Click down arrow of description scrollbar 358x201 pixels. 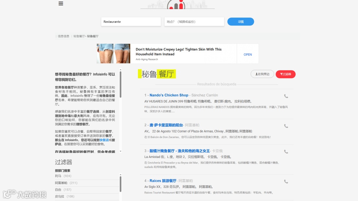(x=120, y=151)
